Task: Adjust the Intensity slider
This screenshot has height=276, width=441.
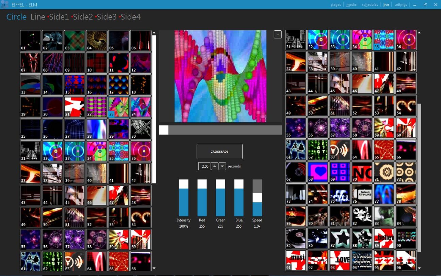Action: (x=184, y=198)
